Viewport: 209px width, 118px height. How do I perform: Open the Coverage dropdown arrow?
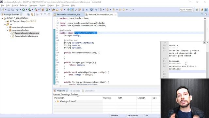(33, 10)
